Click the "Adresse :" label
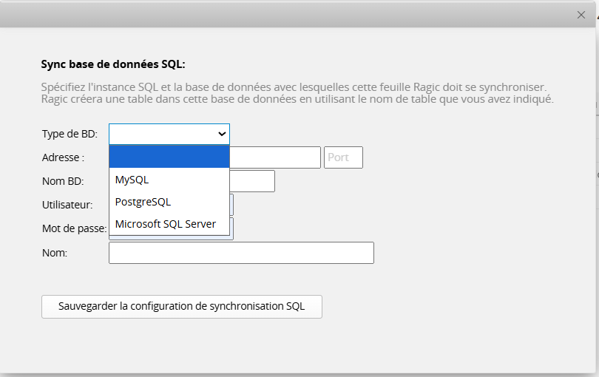Viewport: 599px width, 377px height. (x=63, y=157)
